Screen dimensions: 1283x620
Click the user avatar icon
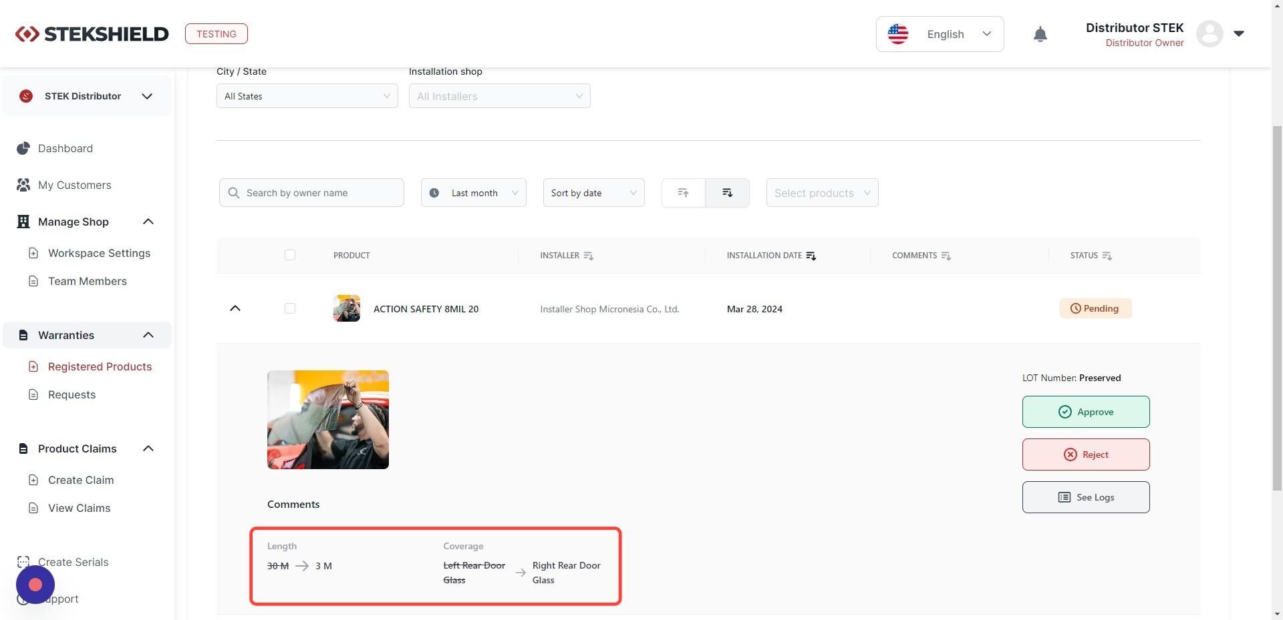pos(1209,33)
